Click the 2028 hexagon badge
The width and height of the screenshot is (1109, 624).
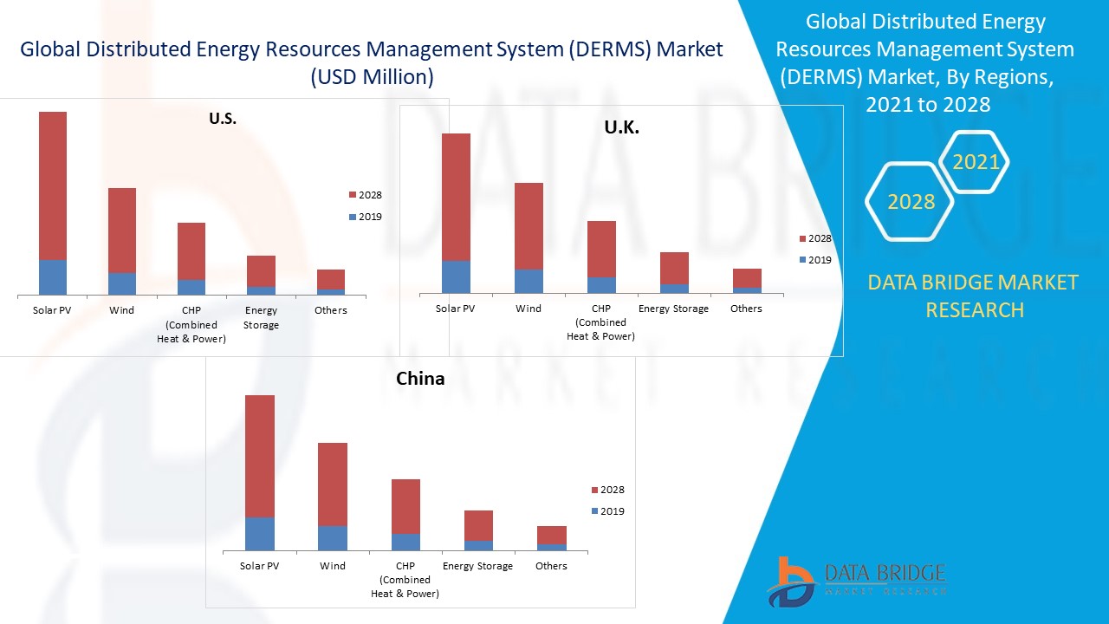(x=911, y=202)
